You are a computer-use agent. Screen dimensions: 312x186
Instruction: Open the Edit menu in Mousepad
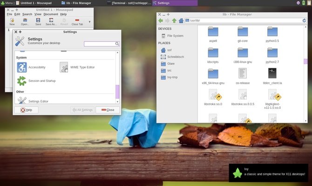(x=17, y=14)
